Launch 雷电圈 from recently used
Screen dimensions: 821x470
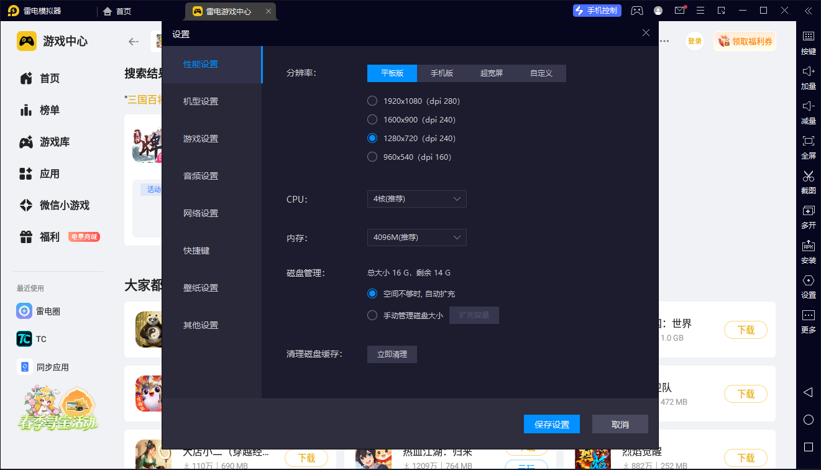39,311
